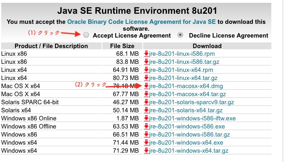Click the 71.44 MB file size
292x162 pixels.
[x=126, y=143]
